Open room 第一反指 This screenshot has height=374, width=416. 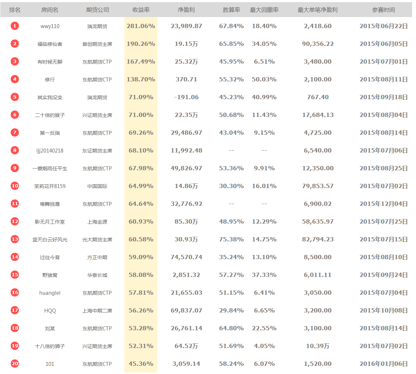click(x=50, y=133)
